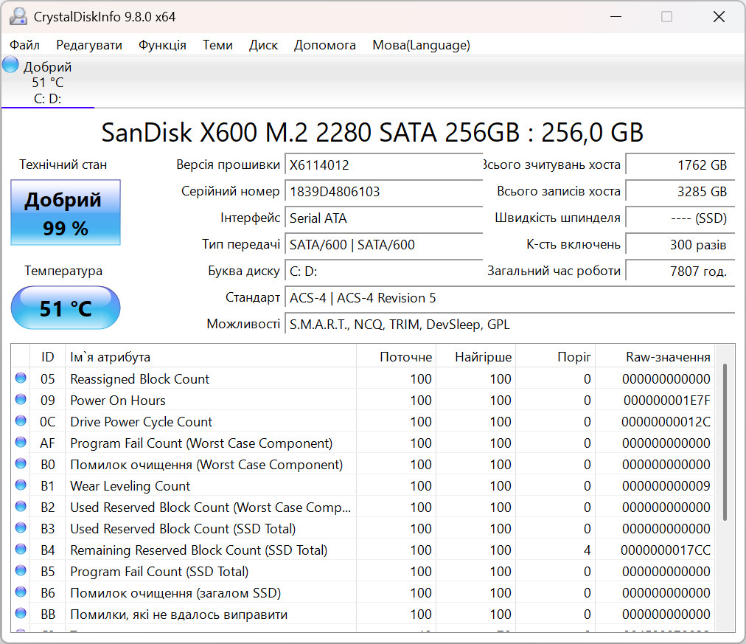This screenshot has height=644, width=746.
Task: Click the Поточне column header
Action: click(396, 357)
